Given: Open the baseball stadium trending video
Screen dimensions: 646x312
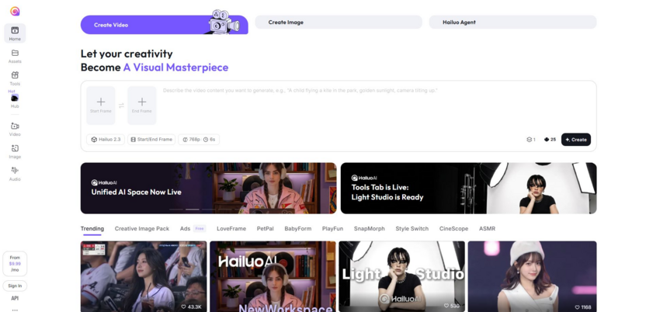Looking at the screenshot, I should pos(144,276).
